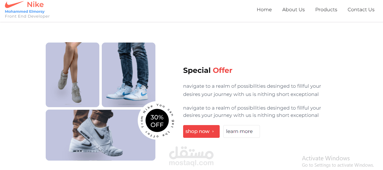The height and width of the screenshot is (170, 383).
Task: Click the Front End Developer subtitle
Action: pyautogui.click(x=27, y=16)
